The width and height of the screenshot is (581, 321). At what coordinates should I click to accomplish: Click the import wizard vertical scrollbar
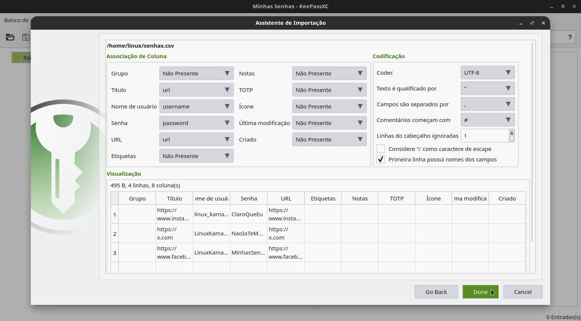[532, 143]
